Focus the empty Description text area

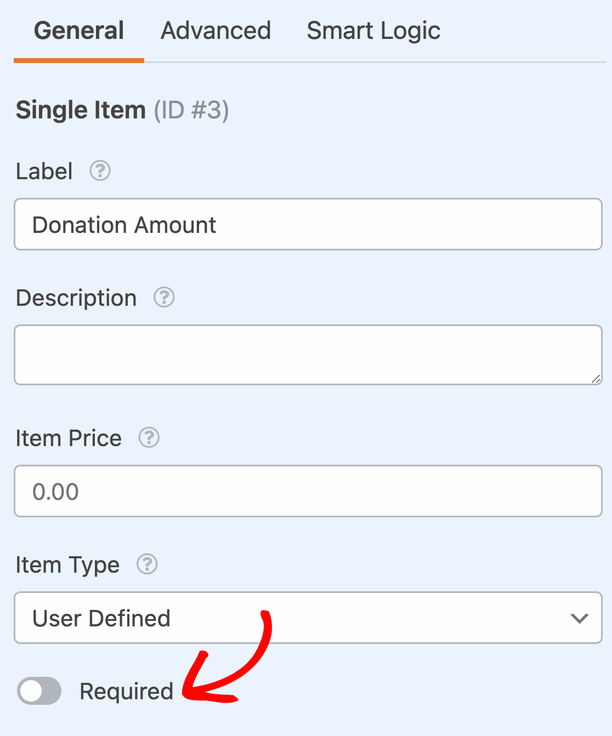[308, 355]
